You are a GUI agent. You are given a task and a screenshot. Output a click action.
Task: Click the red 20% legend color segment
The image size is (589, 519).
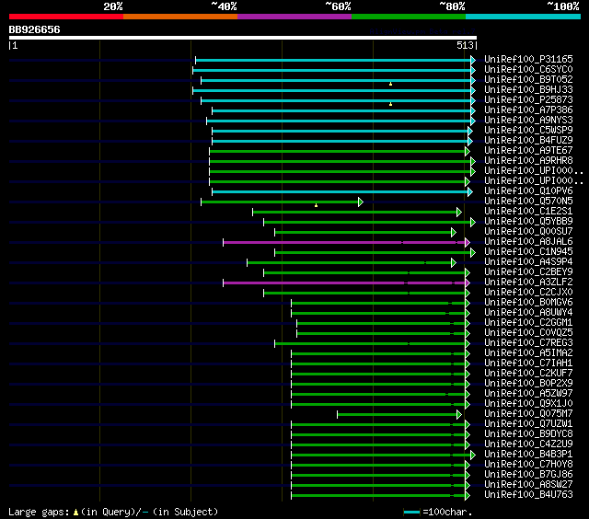pos(66,17)
